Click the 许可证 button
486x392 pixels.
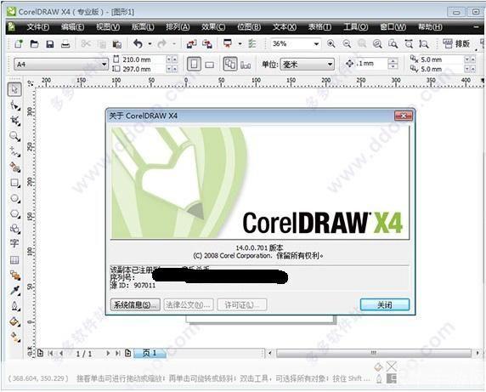point(242,305)
